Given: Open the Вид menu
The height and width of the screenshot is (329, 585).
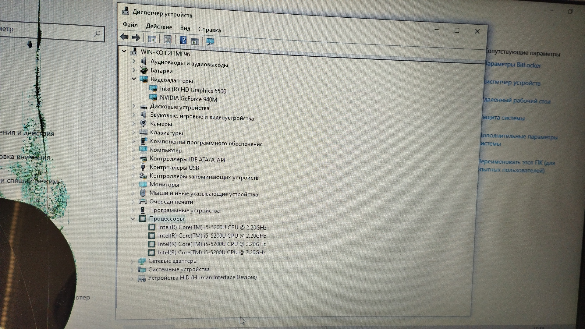Looking at the screenshot, I should 185,28.
